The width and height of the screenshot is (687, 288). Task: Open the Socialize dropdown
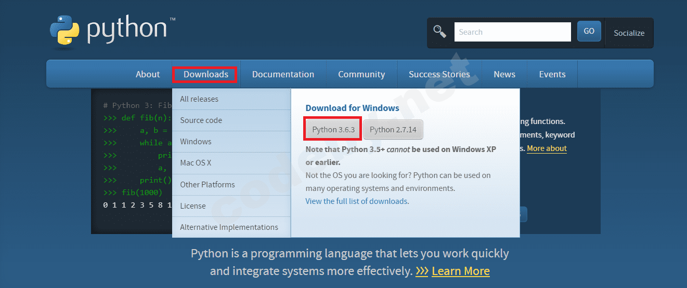(629, 33)
